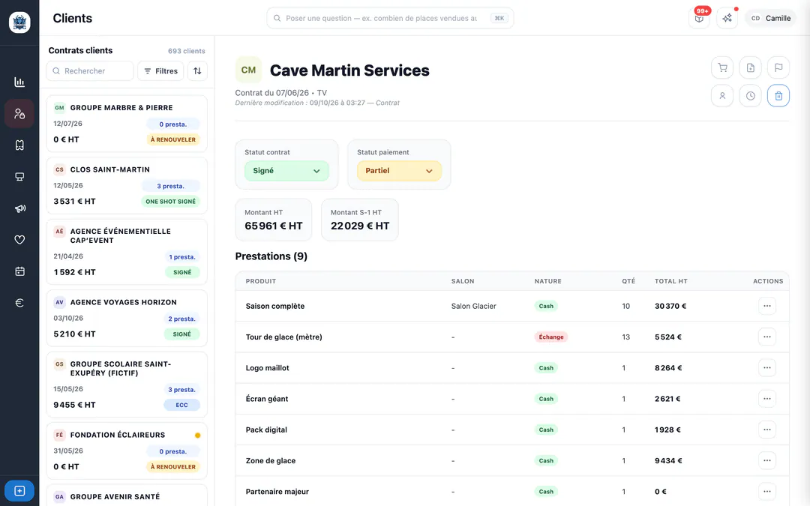The height and width of the screenshot is (506, 810).
Task: Click the Montant HT 65 961 € card
Action: [273, 220]
